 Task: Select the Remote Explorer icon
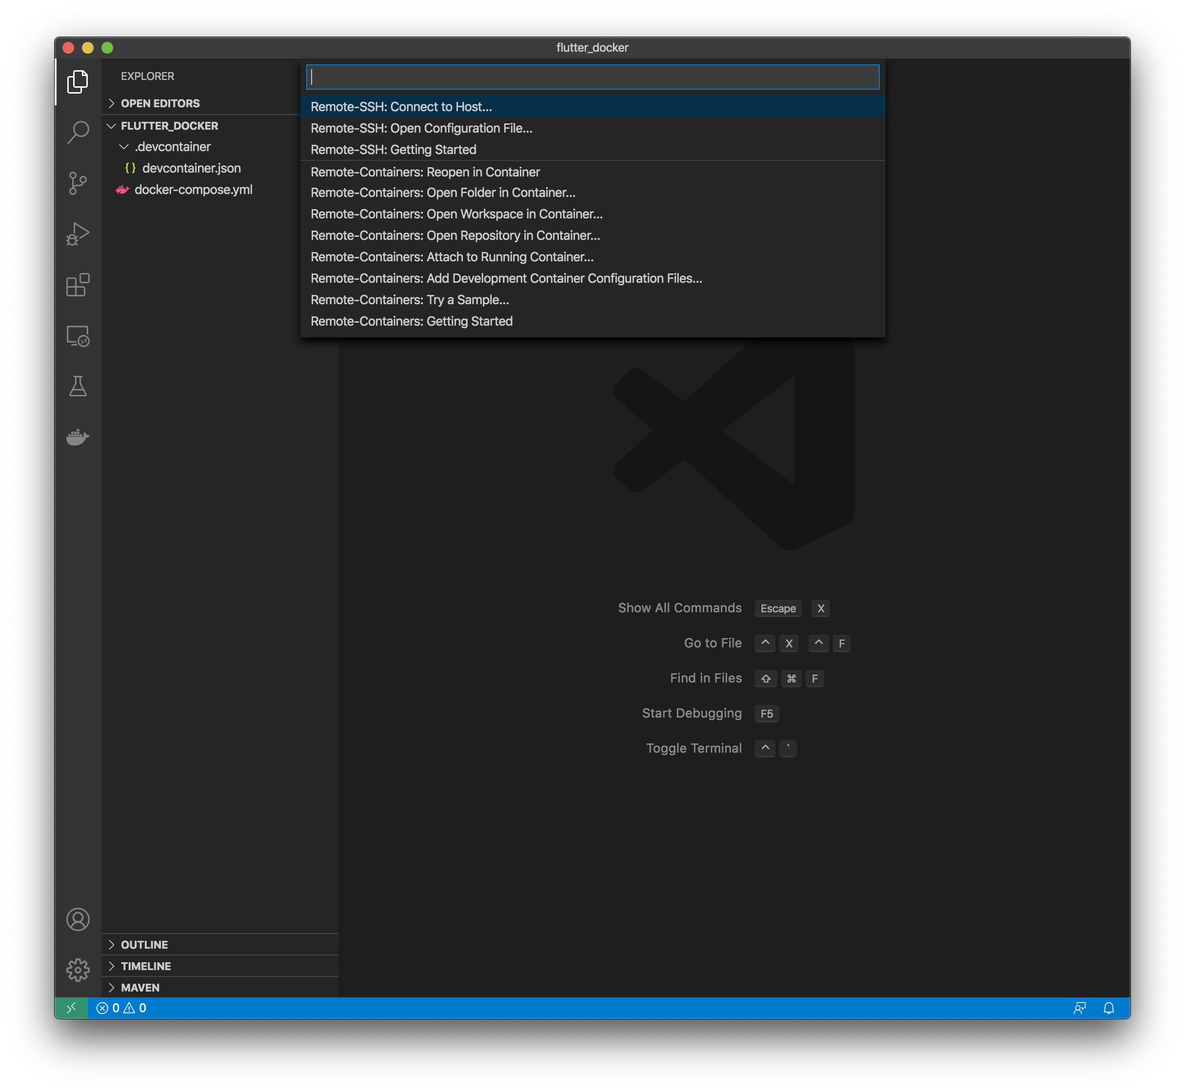tap(78, 336)
